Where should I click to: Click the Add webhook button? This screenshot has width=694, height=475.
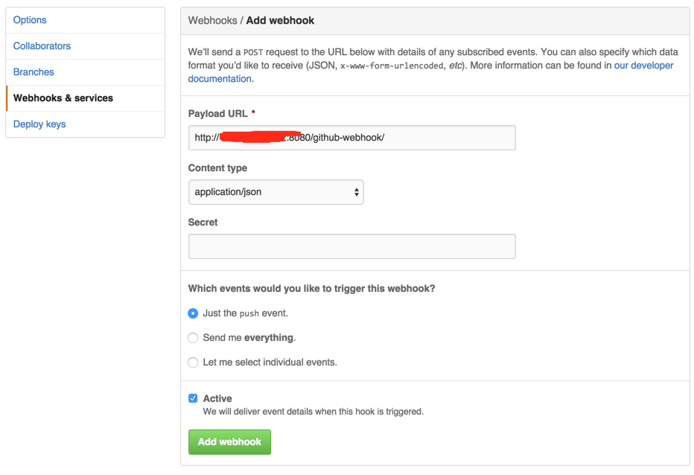(x=229, y=441)
